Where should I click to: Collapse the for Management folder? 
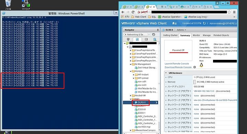pos(130,64)
